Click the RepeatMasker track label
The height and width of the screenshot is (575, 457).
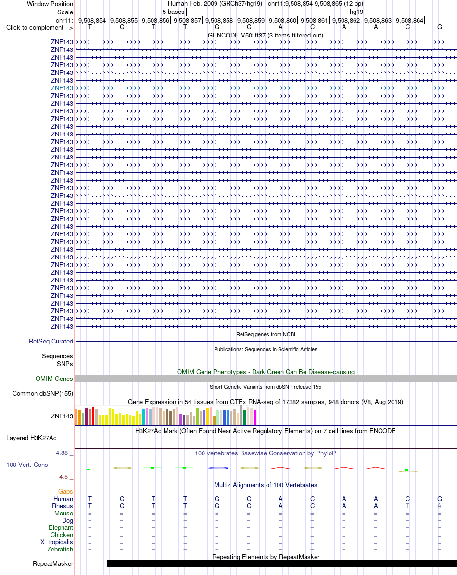tap(53, 563)
